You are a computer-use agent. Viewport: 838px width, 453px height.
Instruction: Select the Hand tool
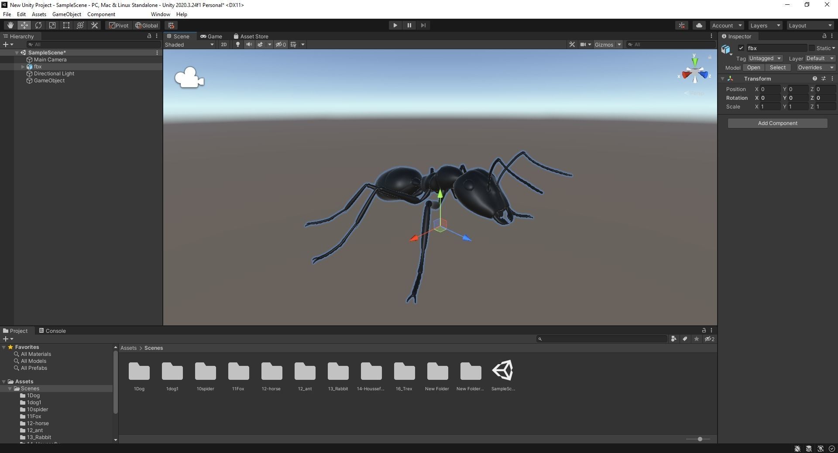click(x=10, y=25)
